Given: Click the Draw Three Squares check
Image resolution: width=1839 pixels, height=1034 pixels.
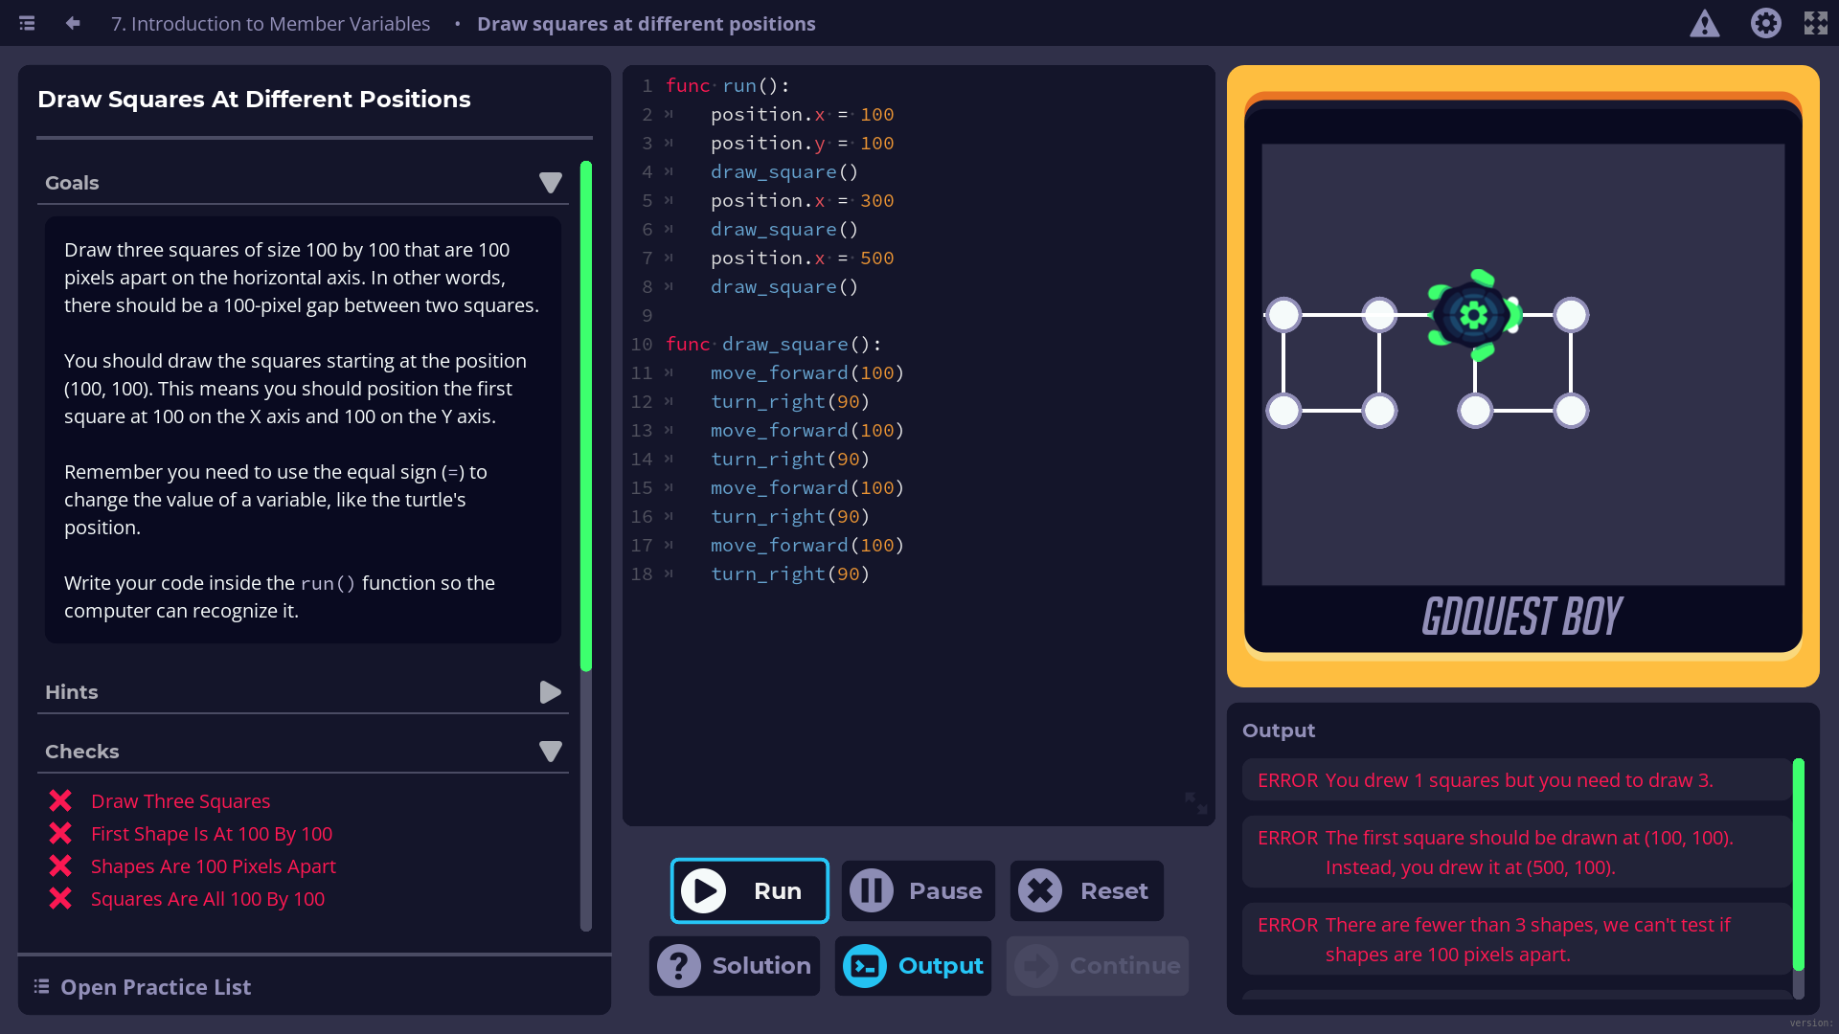Looking at the screenshot, I should pos(180,801).
